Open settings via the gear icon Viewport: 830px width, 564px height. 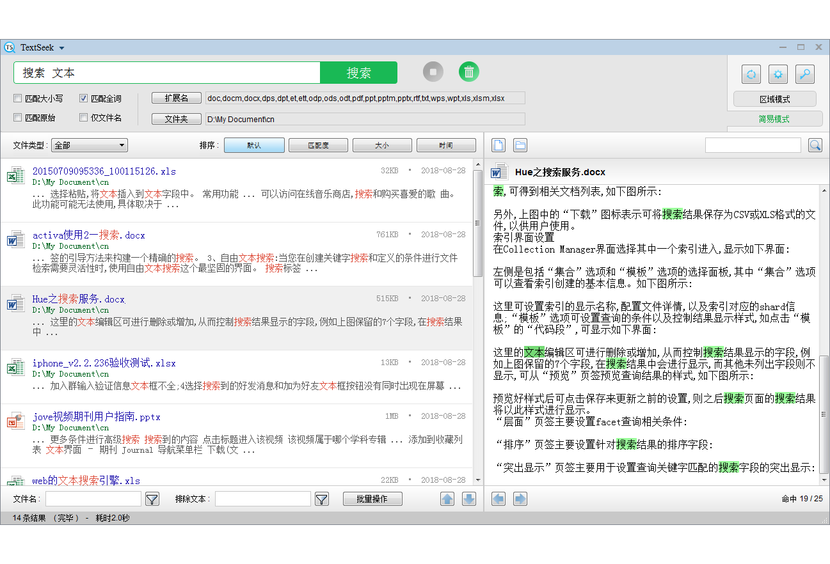click(778, 74)
